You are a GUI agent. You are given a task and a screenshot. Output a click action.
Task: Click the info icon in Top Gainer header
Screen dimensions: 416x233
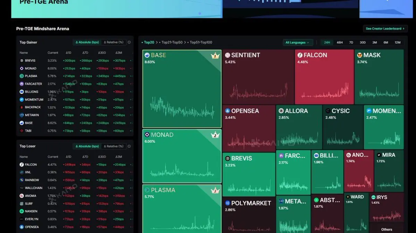coord(129,42)
